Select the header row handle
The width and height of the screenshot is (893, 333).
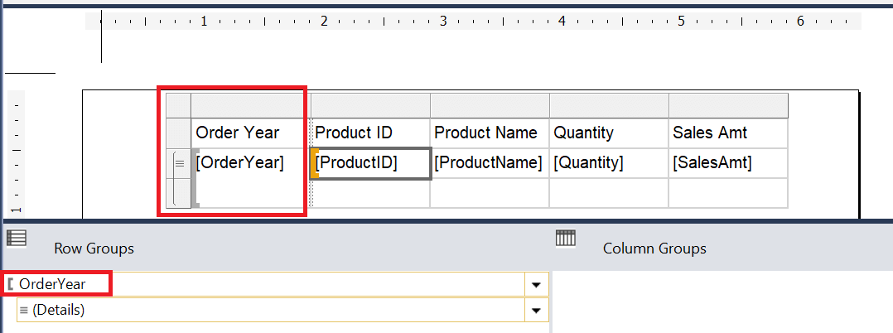[179, 133]
